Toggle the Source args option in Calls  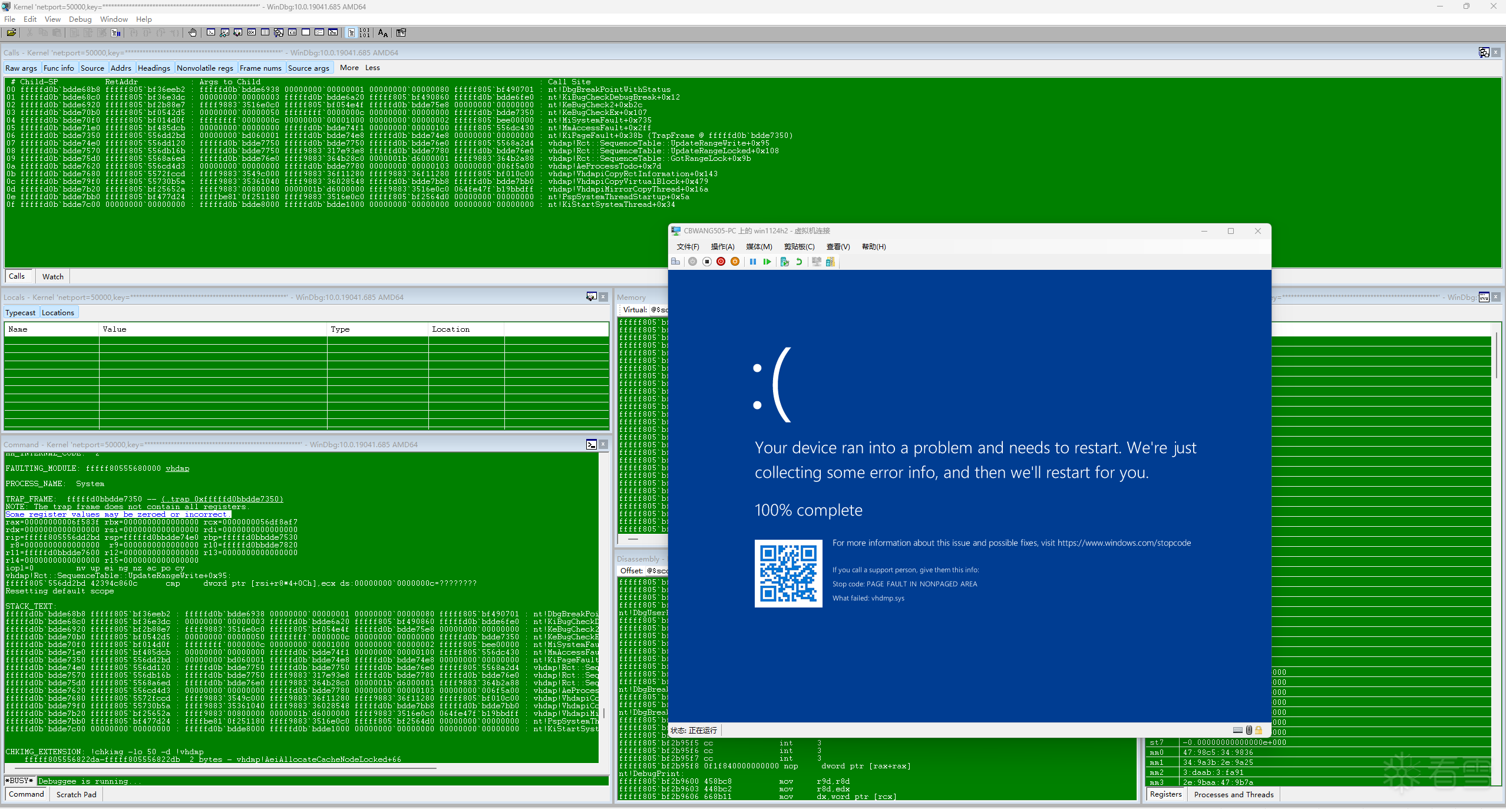coord(309,68)
